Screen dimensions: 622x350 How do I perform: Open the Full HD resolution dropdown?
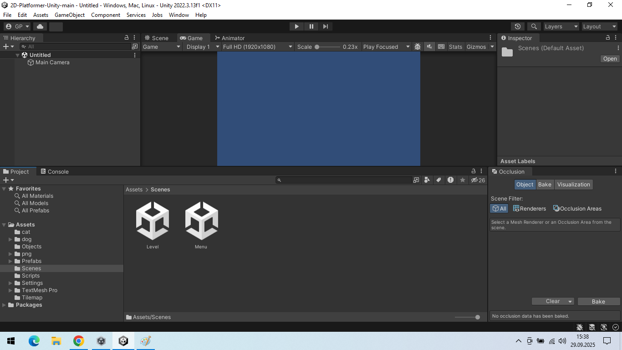click(x=257, y=46)
